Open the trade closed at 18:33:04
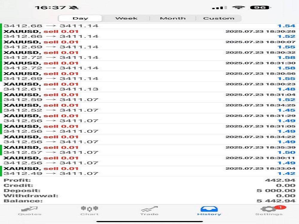The height and width of the screenshot is (224, 299). 149,171
